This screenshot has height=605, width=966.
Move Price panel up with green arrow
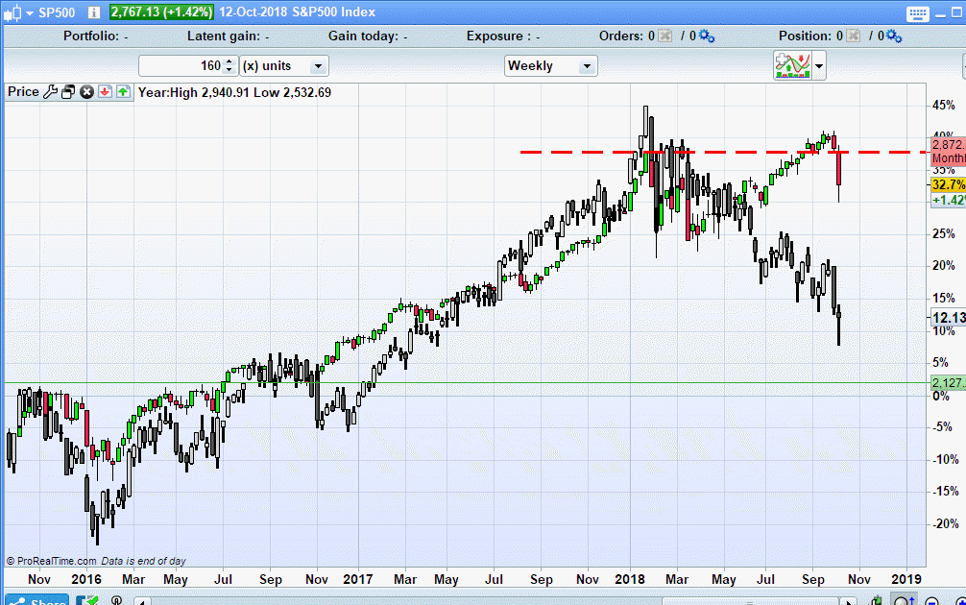[x=123, y=92]
